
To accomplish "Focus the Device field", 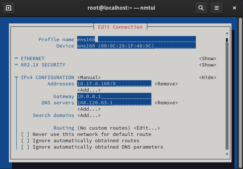I will pos(137,46).
